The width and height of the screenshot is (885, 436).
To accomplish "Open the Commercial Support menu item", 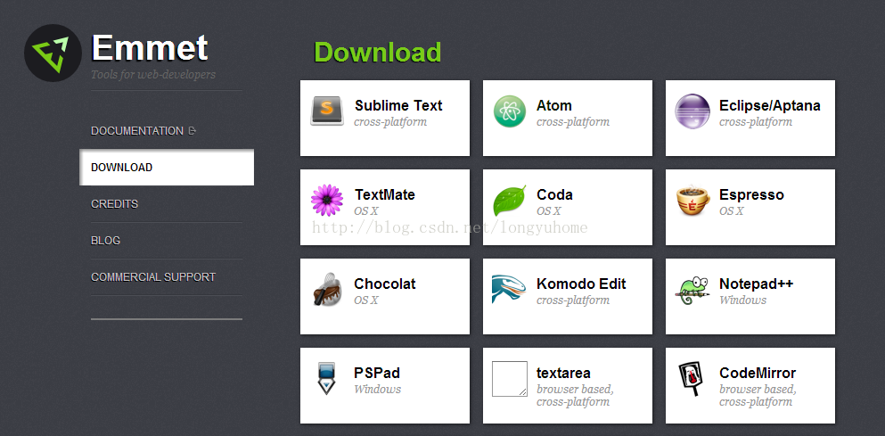I will [x=153, y=276].
